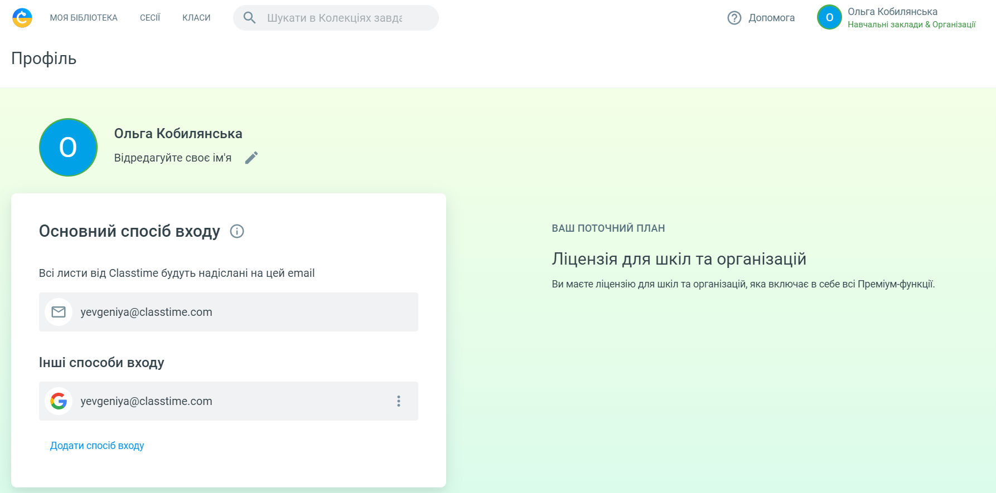Open the three-dot menu for Google login
This screenshot has height=493, width=996.
(398, 401)
